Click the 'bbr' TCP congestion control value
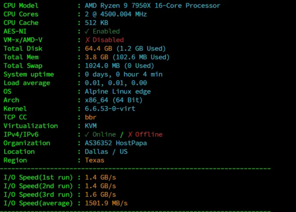This screenshot has width=296, height=212. pos(90,118)
